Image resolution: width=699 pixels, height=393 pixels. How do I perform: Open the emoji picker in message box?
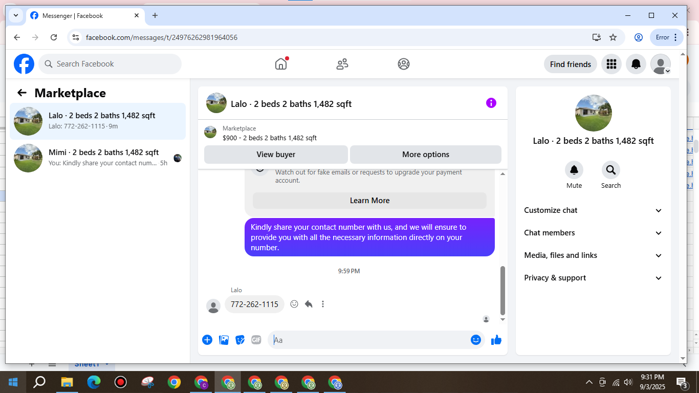(x=476, y=340)
